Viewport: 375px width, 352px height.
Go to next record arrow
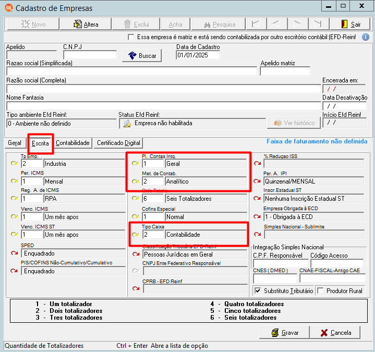coord(297,24)
